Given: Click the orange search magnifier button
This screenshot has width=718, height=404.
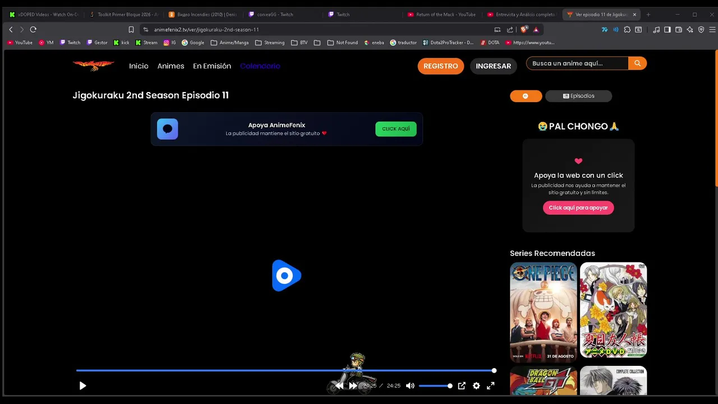Looking at the screenshot, I should (637, 63).
